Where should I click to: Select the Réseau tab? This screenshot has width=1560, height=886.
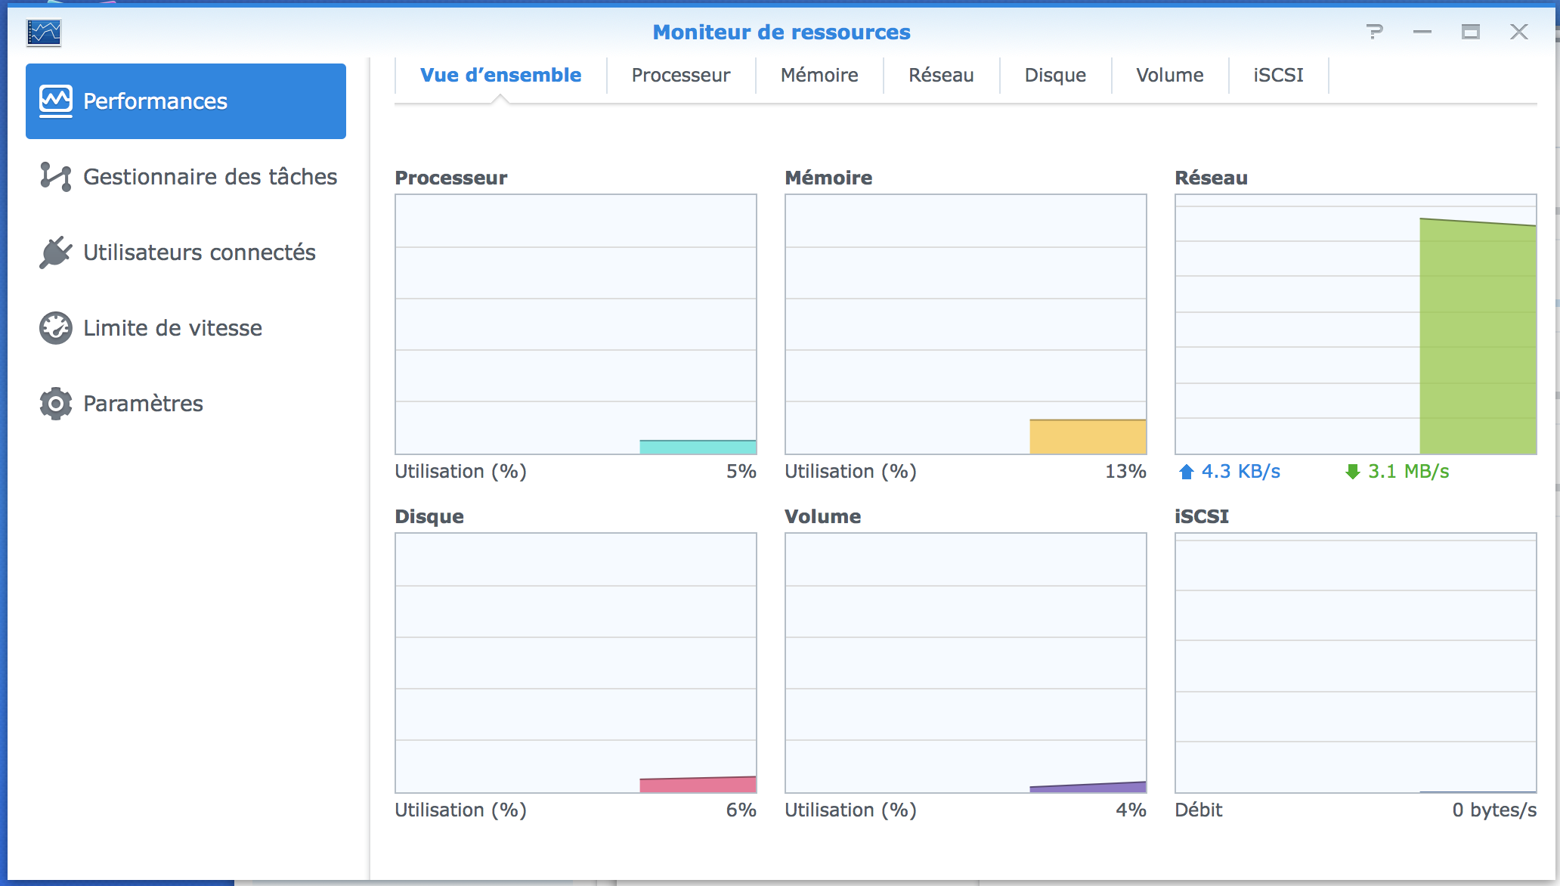coord(941,76)
